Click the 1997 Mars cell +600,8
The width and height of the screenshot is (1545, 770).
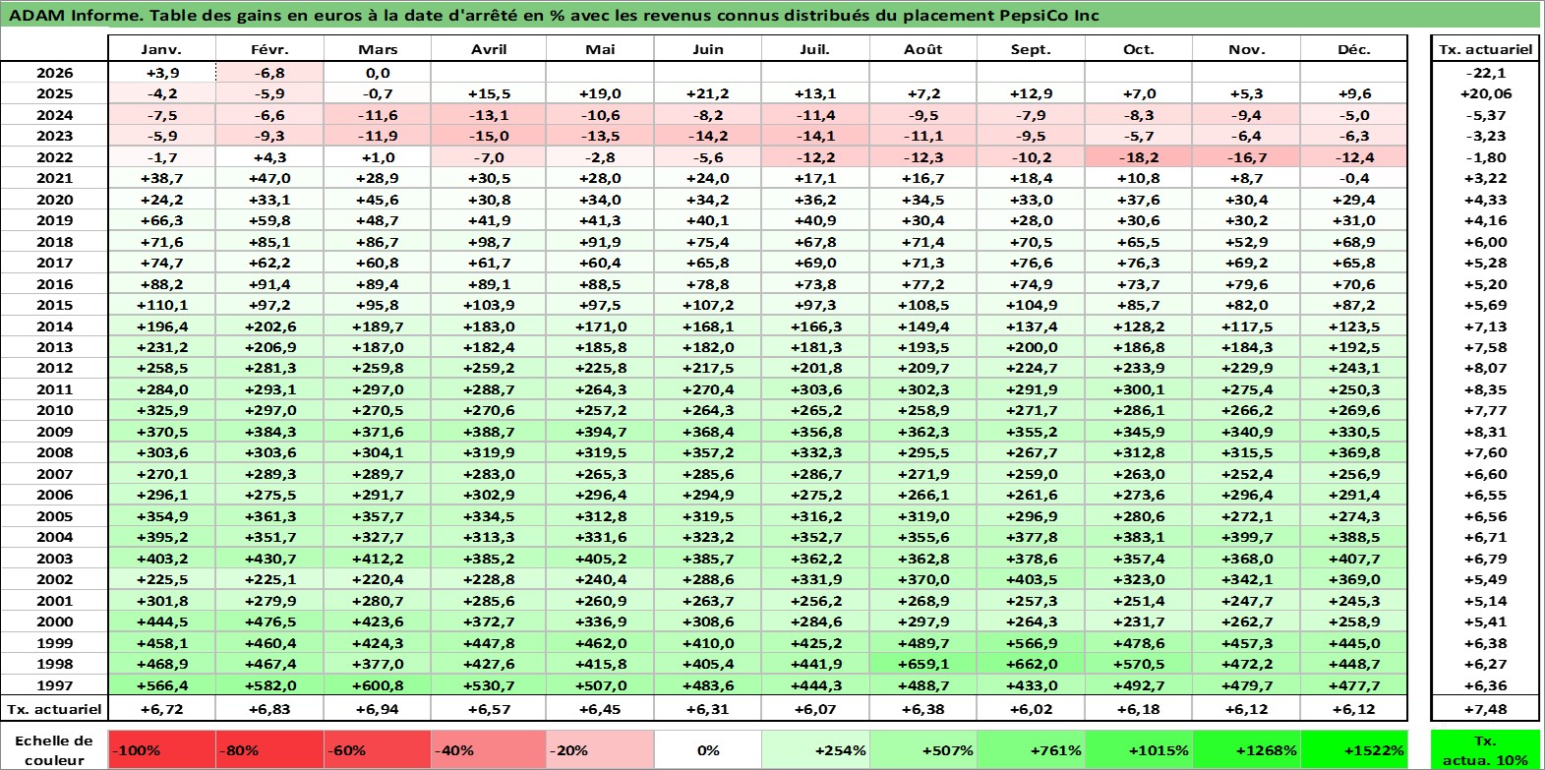point(378,685)
